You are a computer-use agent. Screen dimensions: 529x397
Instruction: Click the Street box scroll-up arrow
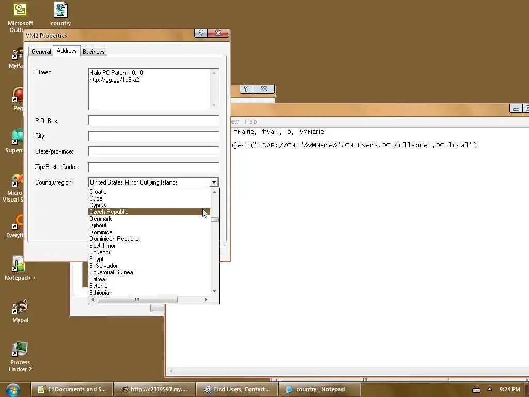pyautogui.click(x=214, y=73)
